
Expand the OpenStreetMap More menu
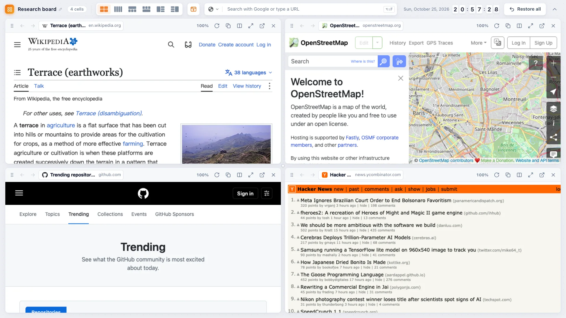pyautogui.click(x=478, y=43)
